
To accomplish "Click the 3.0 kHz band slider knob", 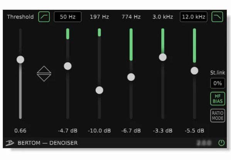I will tap(163, 57).
